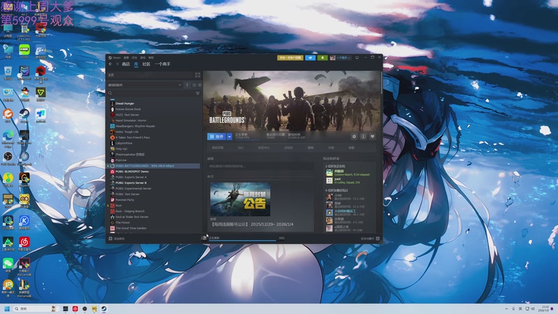This screenshot has height=314, width=558.
Task: Switch to the 库 library tab
Action: [x=136, y=64]
